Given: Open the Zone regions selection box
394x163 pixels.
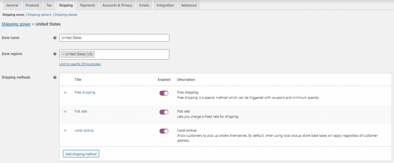Looking at the screenshot, I should click(131, 54).
